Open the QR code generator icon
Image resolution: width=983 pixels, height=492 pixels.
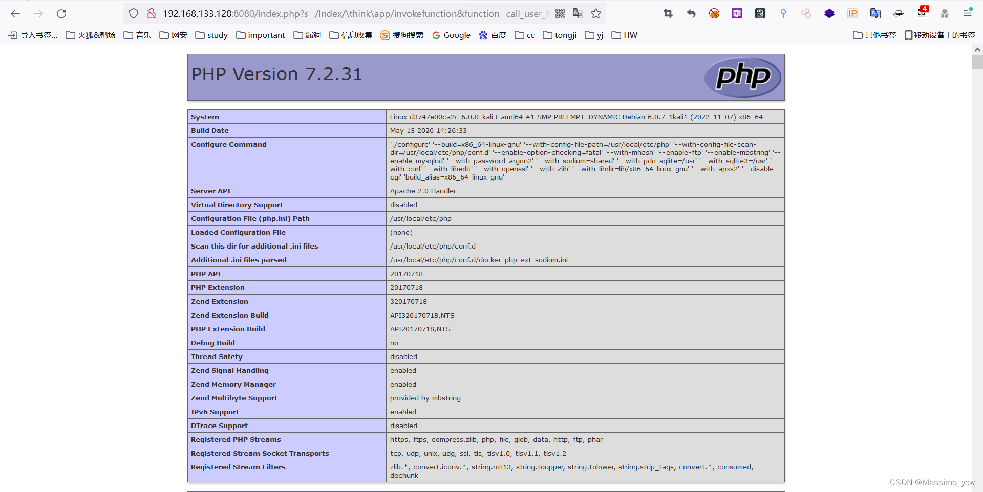(x=560, y=14)
